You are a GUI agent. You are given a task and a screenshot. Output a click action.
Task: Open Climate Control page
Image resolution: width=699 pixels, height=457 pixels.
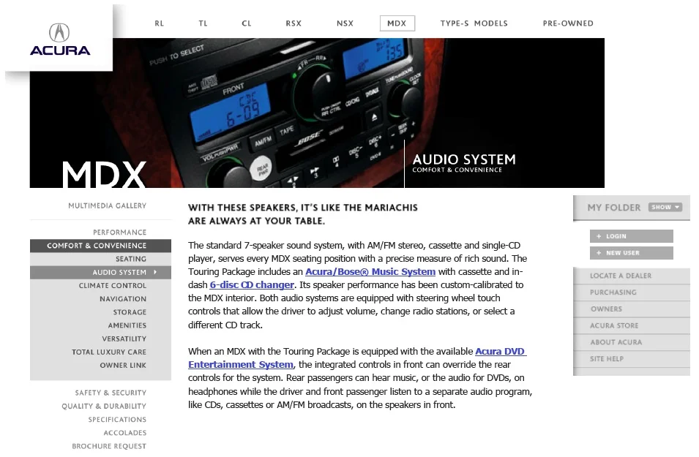(112, 286)
